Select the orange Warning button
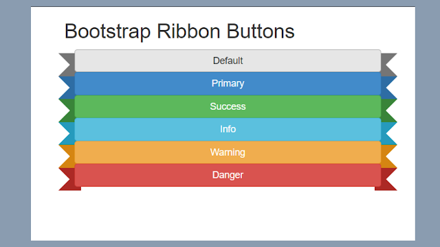The image size is (440, 247). [228, 152]
